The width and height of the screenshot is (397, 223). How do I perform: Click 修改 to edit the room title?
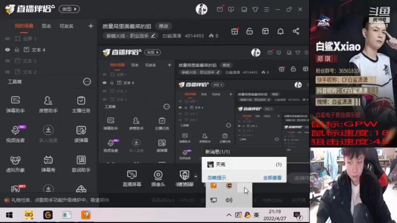point(163,26)
